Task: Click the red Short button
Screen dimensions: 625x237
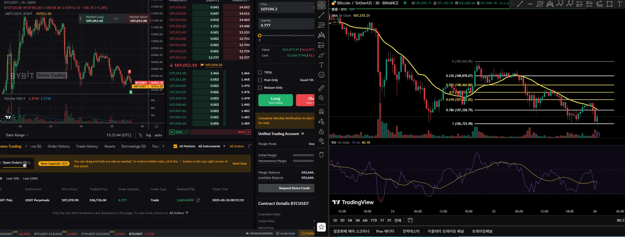Action: [x=305, y=100]
